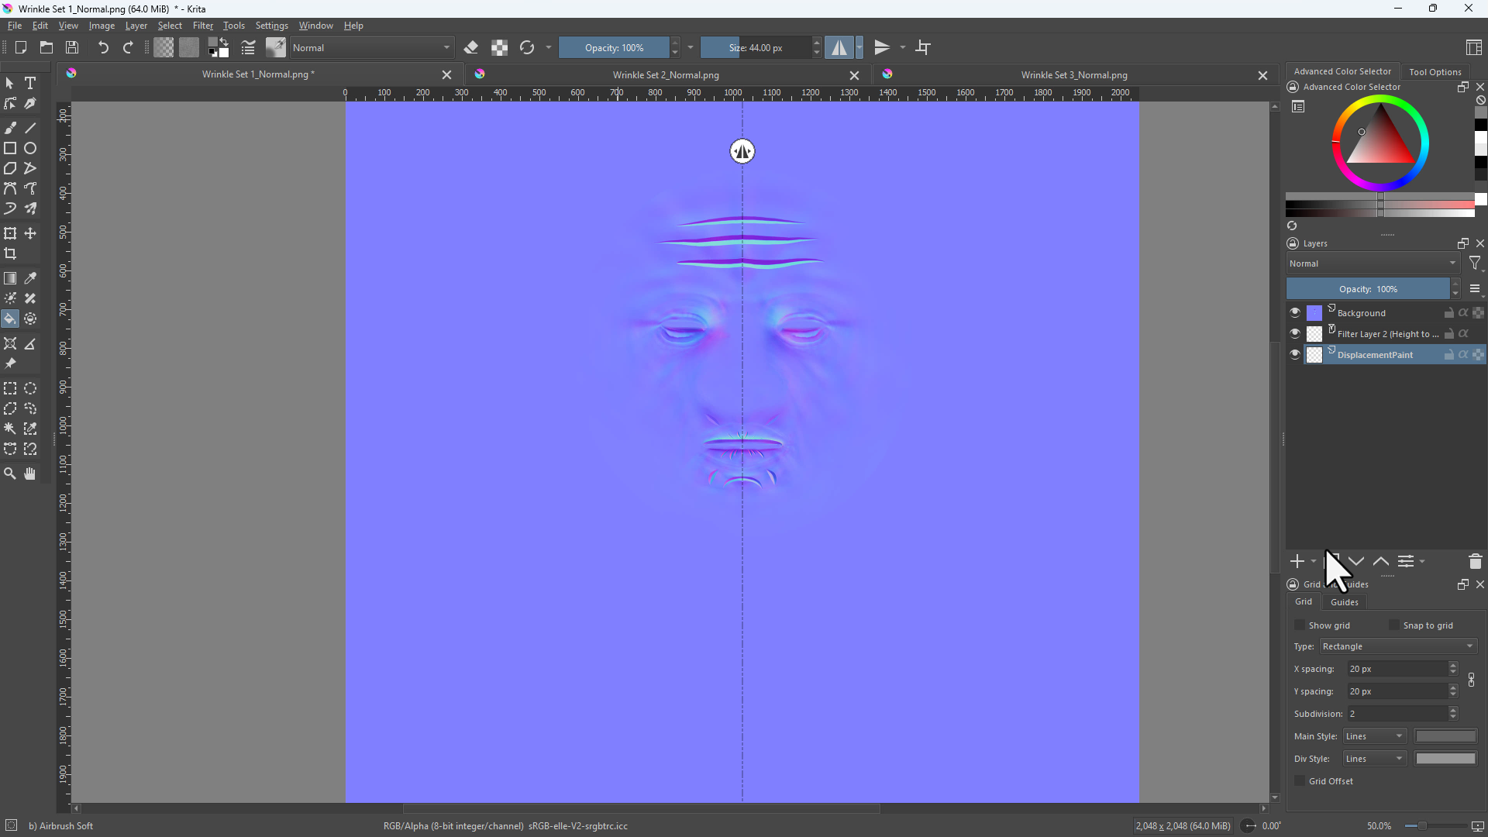Select the Text tool in toolbox
Image resolution: width=1488 pixels, height=837 pixels.
pyautogui.click(x=30, y=83)
